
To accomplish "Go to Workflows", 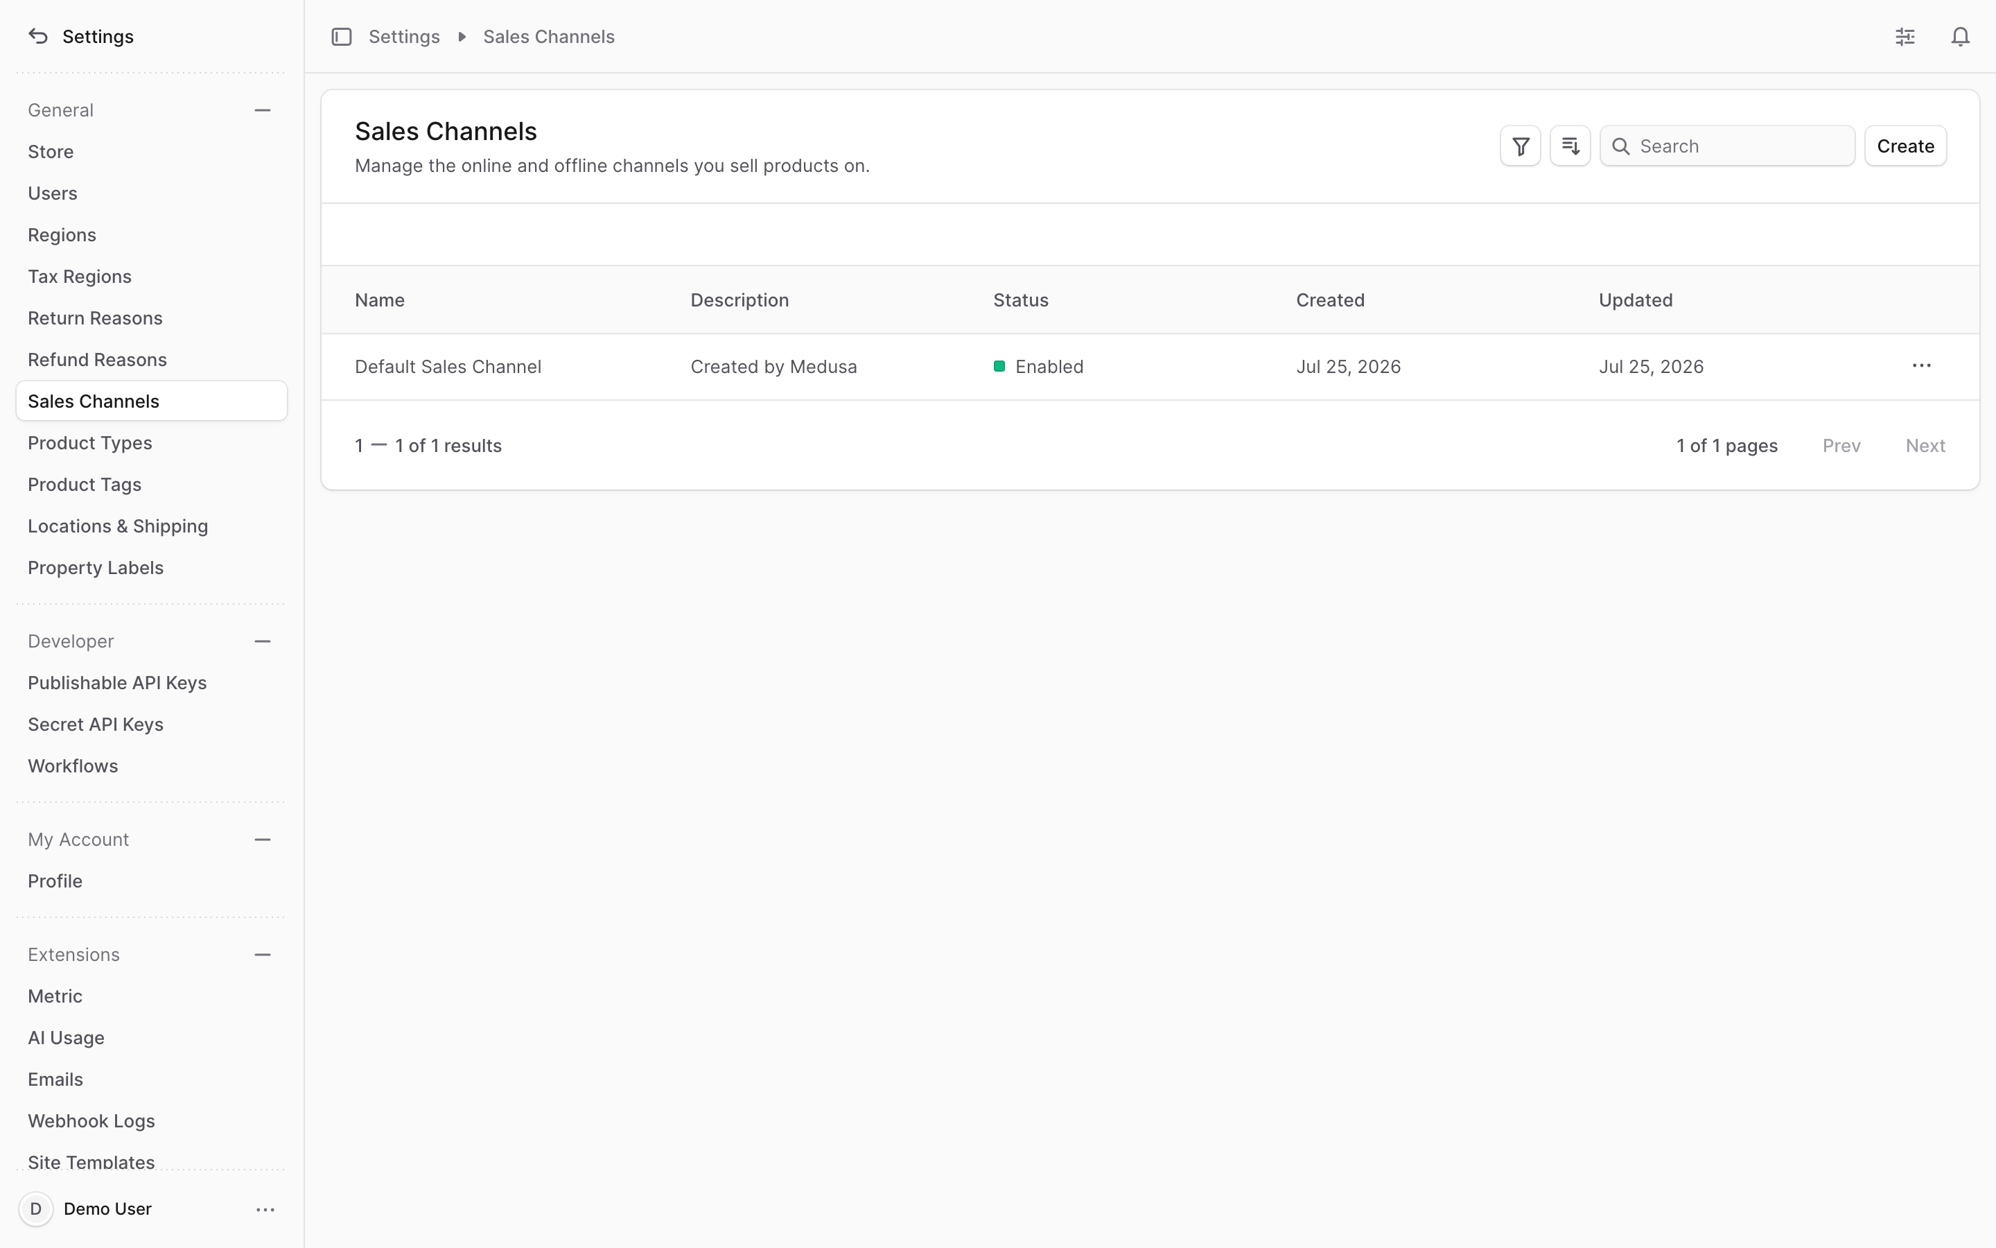I will click(152, 766).
